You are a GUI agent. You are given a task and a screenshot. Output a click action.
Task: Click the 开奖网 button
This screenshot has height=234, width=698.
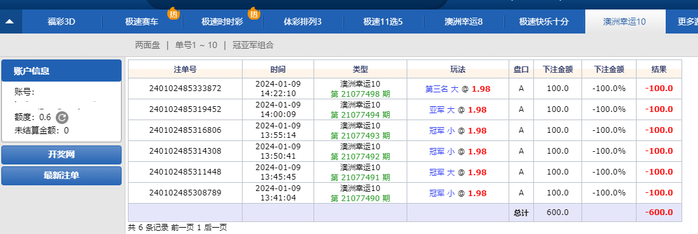[61, 155]
